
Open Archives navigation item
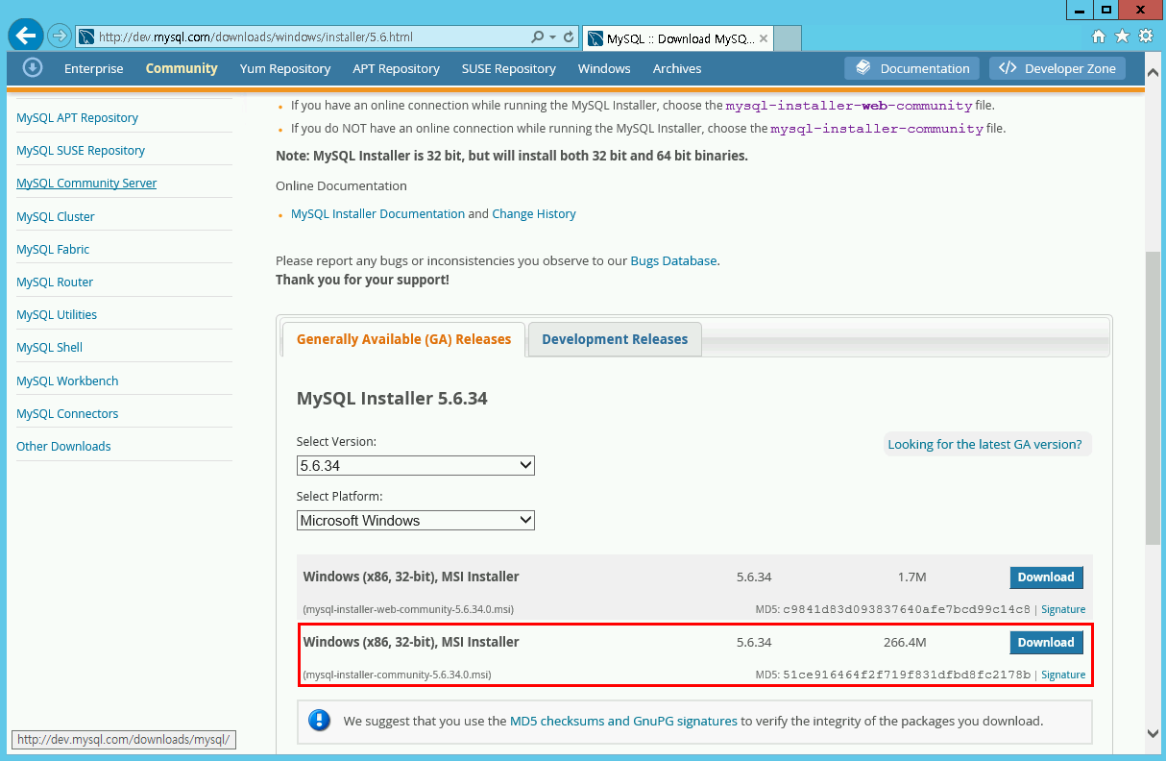(677, 68)
